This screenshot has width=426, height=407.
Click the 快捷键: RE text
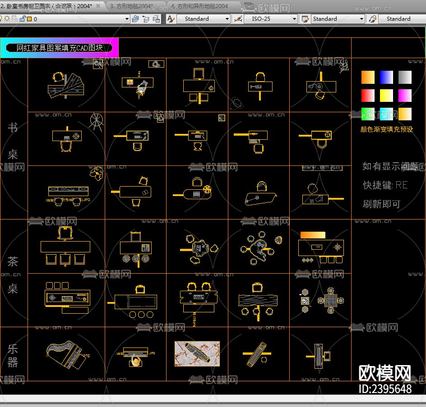[x=385, y=185]
